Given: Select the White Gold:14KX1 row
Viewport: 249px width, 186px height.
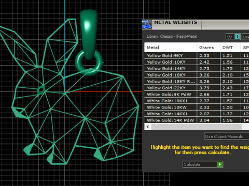Looking at the screenshot, I should coord(197,114).
